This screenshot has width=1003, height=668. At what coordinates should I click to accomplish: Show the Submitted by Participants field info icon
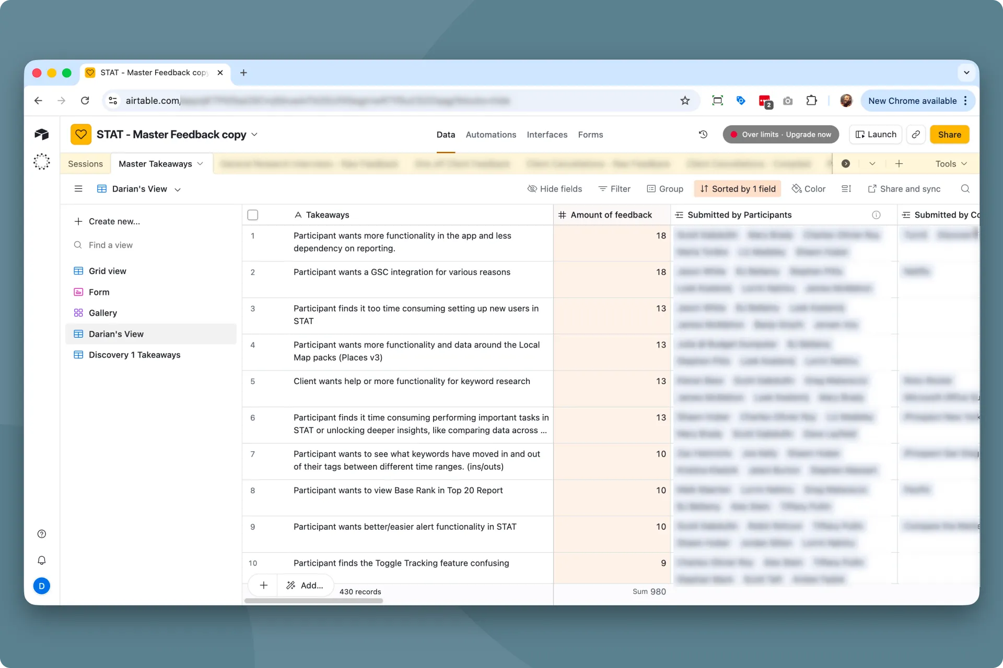[876, 215]
